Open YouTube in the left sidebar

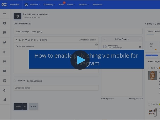point(5,71)
